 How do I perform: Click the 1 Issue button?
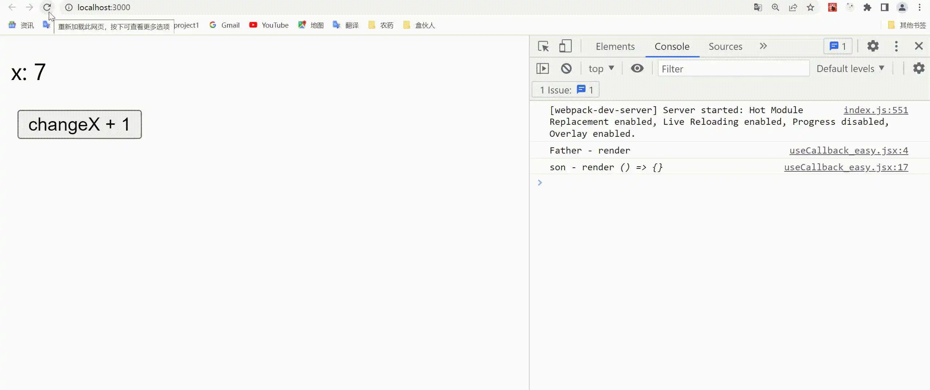coord(566,90)
